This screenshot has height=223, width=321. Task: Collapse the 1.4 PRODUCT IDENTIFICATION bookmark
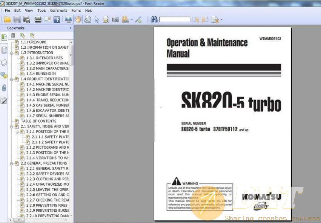pyautogui.click(x=12, y=79)
